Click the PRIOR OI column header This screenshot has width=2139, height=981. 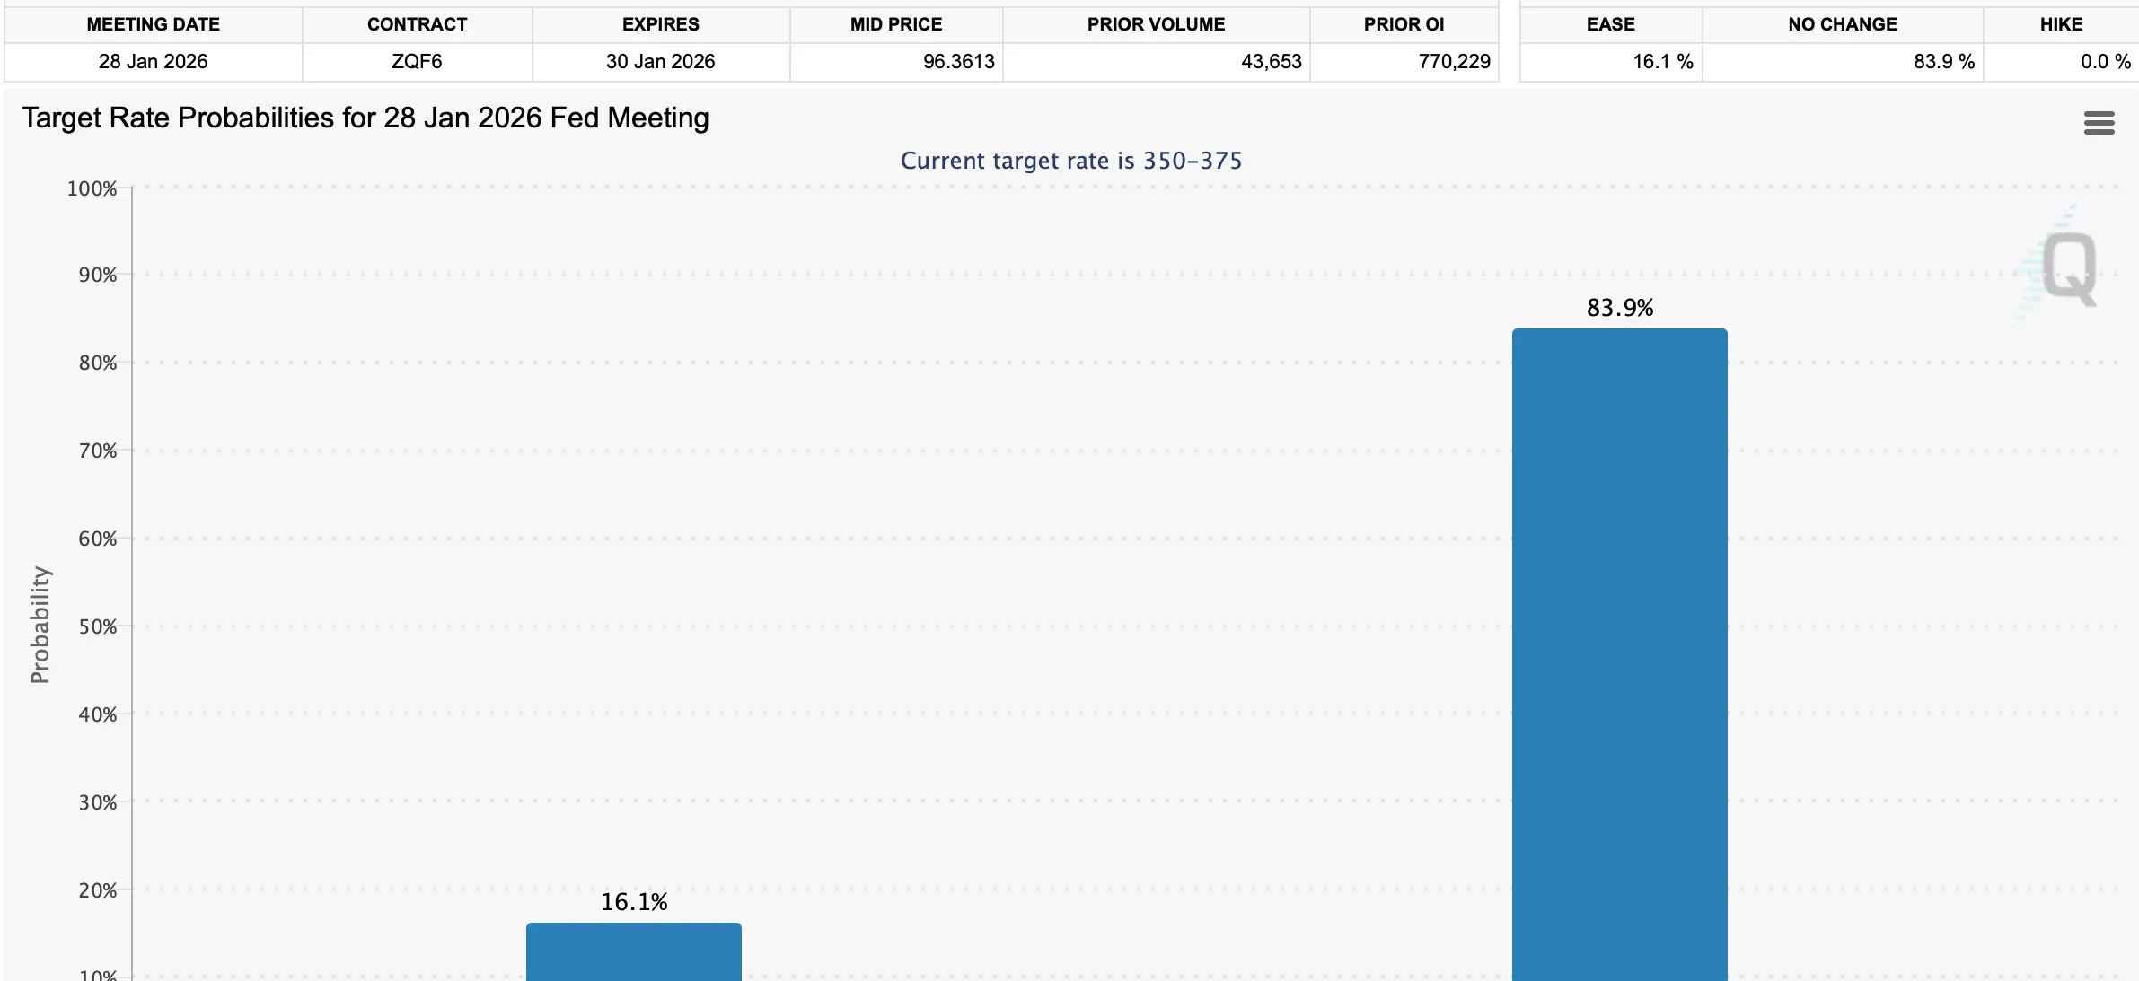point(1403,24)
